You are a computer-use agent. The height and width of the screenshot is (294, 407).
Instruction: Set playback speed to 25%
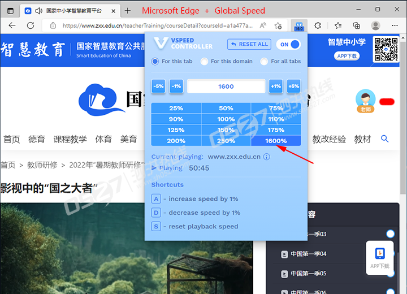pyautogui.click(x=176, y=108)
